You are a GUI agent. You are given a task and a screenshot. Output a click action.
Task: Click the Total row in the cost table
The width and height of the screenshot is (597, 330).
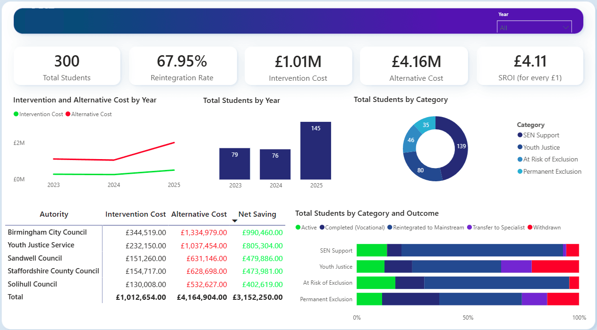tap(16, 297)
